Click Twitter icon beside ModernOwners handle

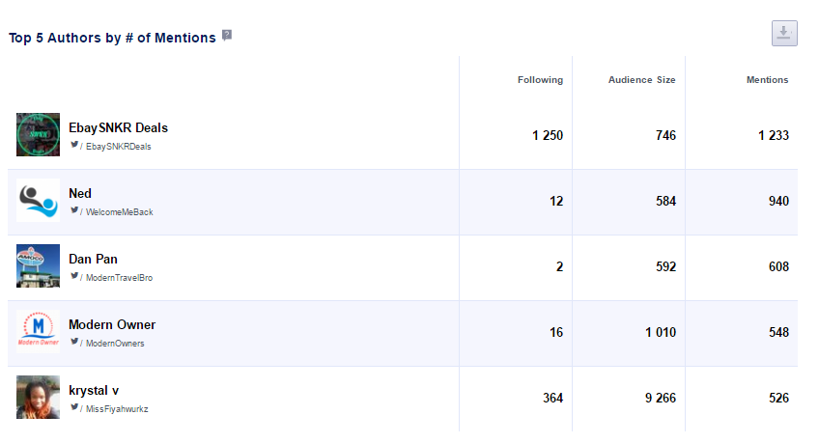coord(73,342)
